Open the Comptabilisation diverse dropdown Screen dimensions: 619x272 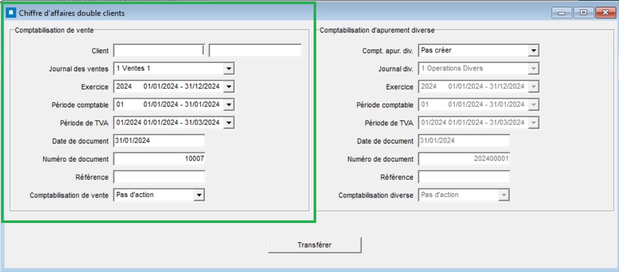tap(464, 195)
